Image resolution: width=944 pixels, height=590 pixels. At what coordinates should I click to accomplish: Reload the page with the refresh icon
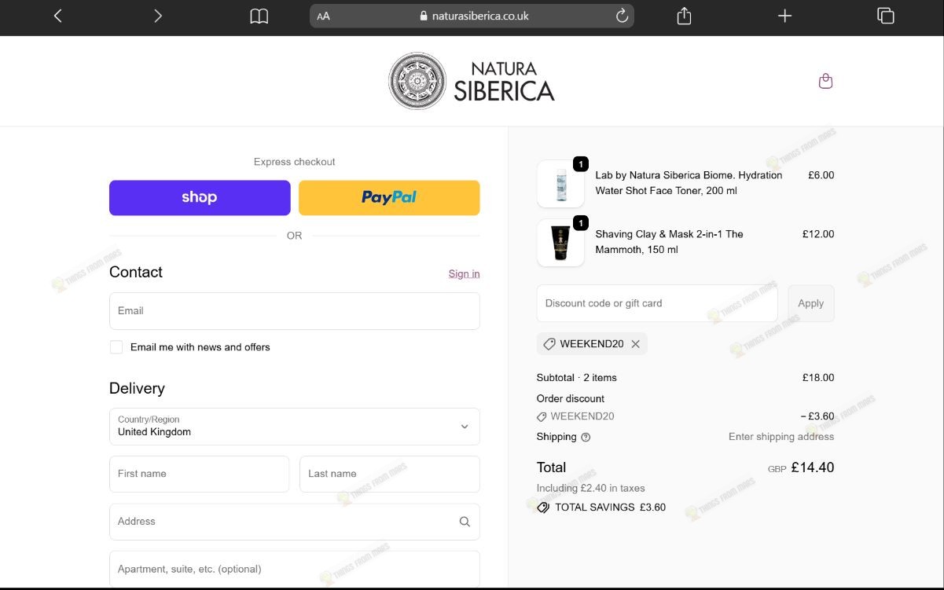622,16
